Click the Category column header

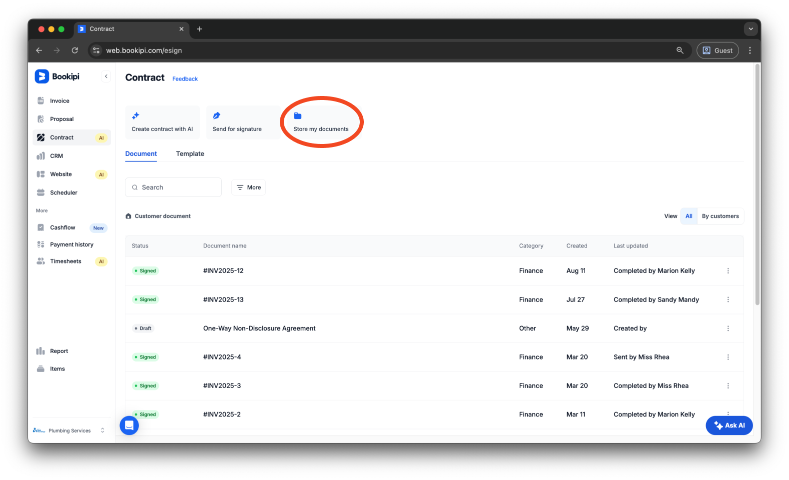(531, 246)
